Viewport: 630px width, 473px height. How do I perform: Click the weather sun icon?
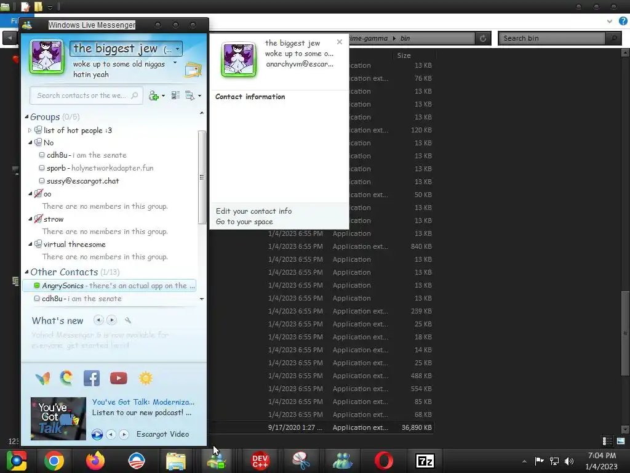(146, 378)
